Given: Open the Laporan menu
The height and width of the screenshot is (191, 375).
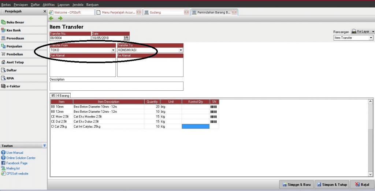Looking at the screenshot, I should 64,4.
